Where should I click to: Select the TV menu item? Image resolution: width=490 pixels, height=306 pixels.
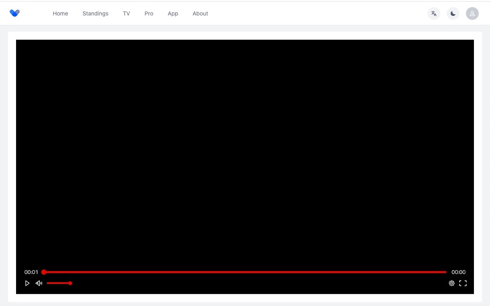click(126, 13)
